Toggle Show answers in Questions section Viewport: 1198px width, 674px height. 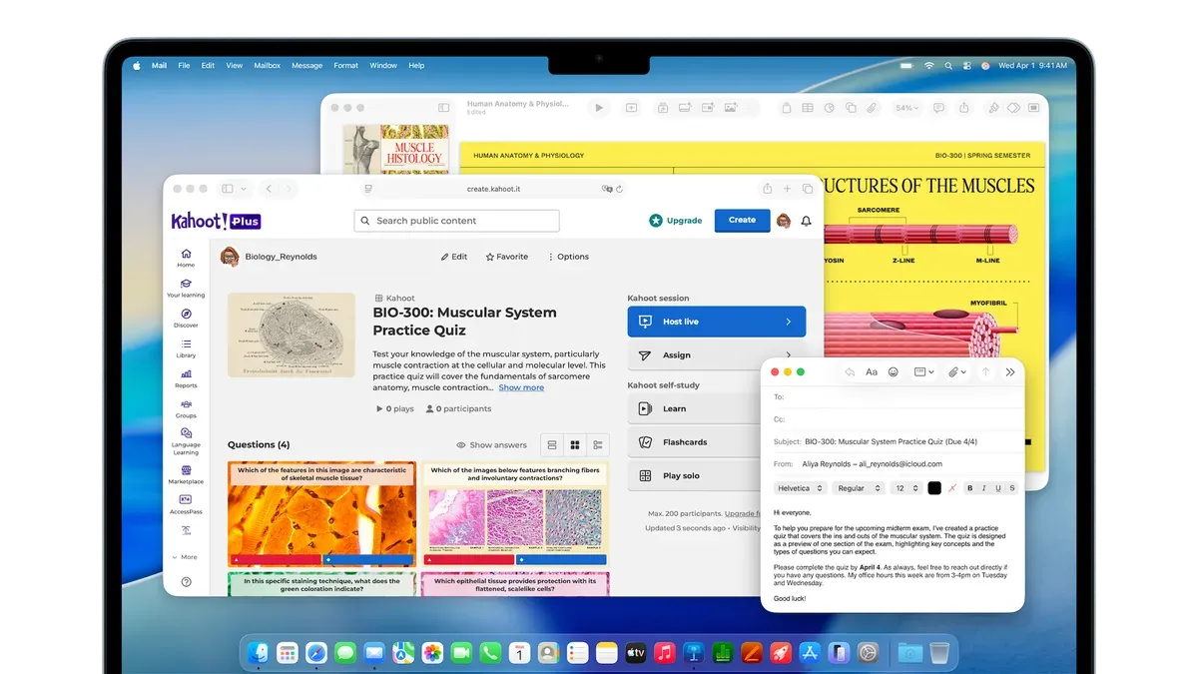[x=491, y=445]
